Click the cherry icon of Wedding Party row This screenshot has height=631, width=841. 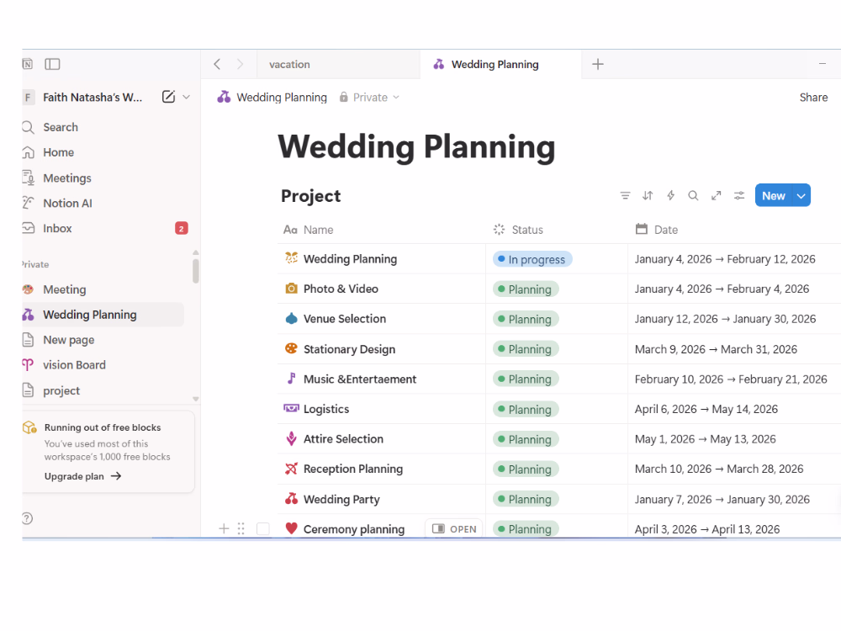[291, 499]
